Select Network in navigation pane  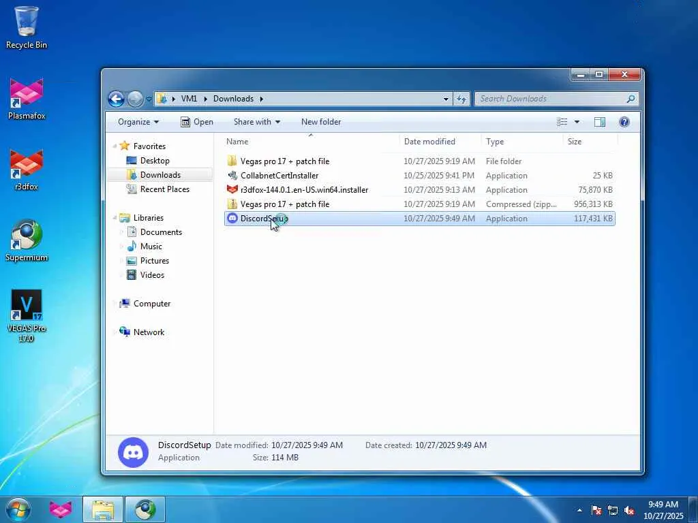(149, 332)
